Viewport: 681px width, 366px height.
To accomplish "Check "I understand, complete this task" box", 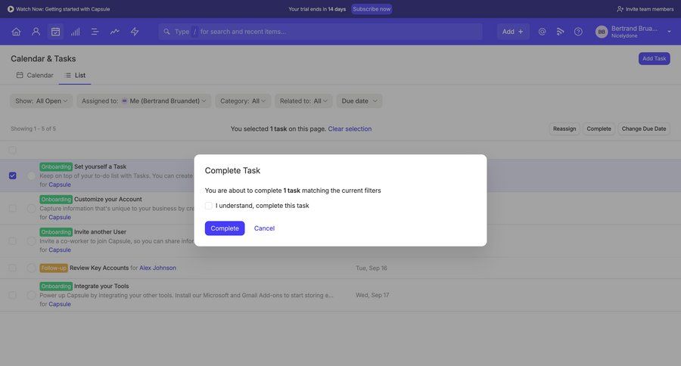I will click(209, 206).
